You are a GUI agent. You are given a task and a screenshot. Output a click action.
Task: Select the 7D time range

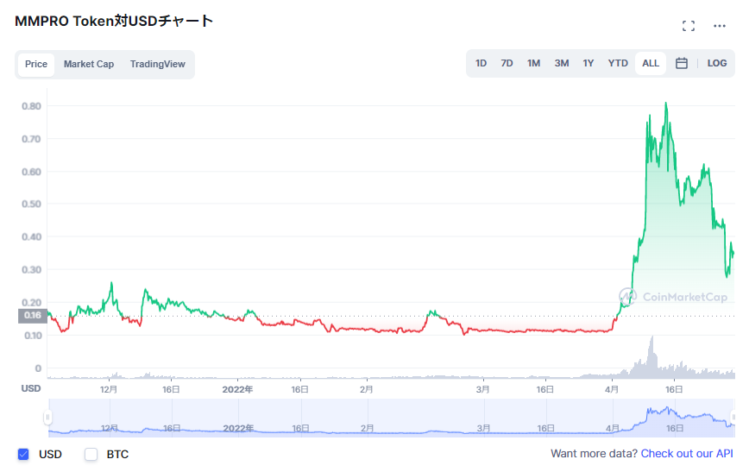[x=507, y=63]
